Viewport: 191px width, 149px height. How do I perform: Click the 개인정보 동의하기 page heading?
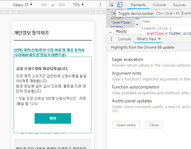point(31,33)
